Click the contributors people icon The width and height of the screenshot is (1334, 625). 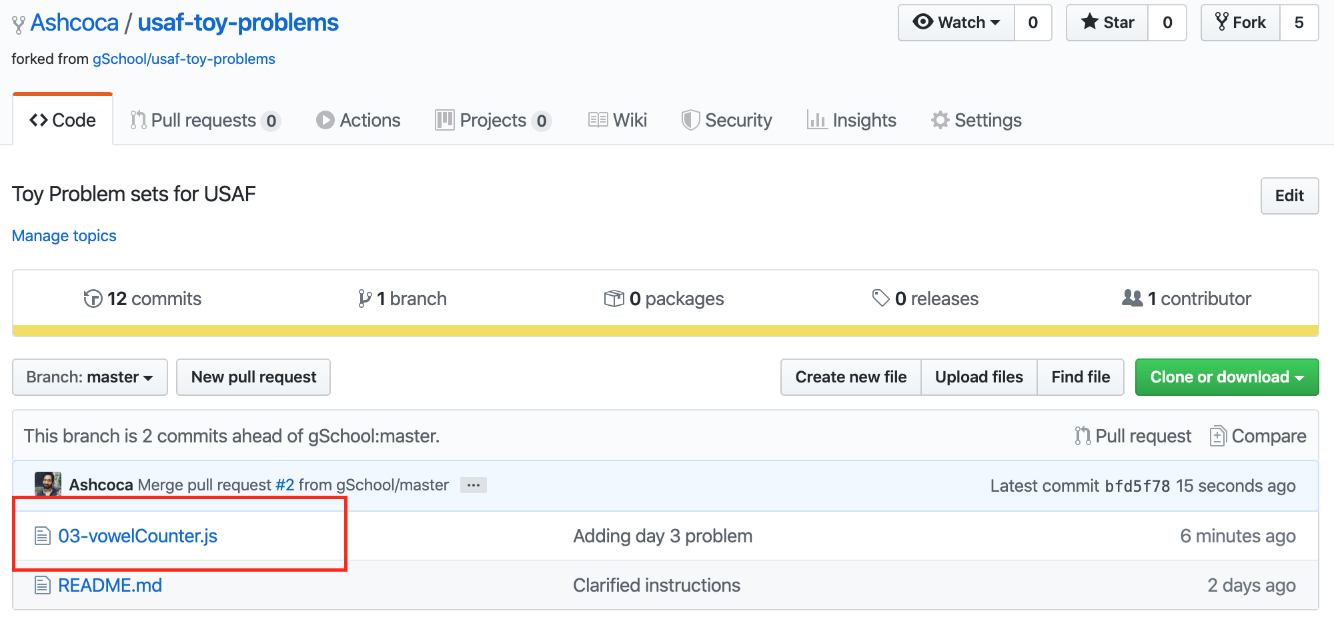point(1132,298)
